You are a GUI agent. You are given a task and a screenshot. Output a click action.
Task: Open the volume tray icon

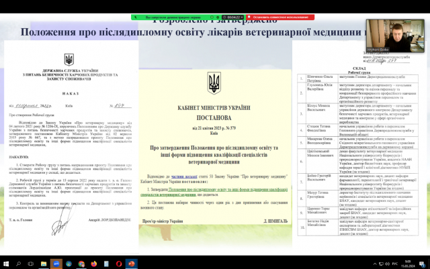point(387,264)
